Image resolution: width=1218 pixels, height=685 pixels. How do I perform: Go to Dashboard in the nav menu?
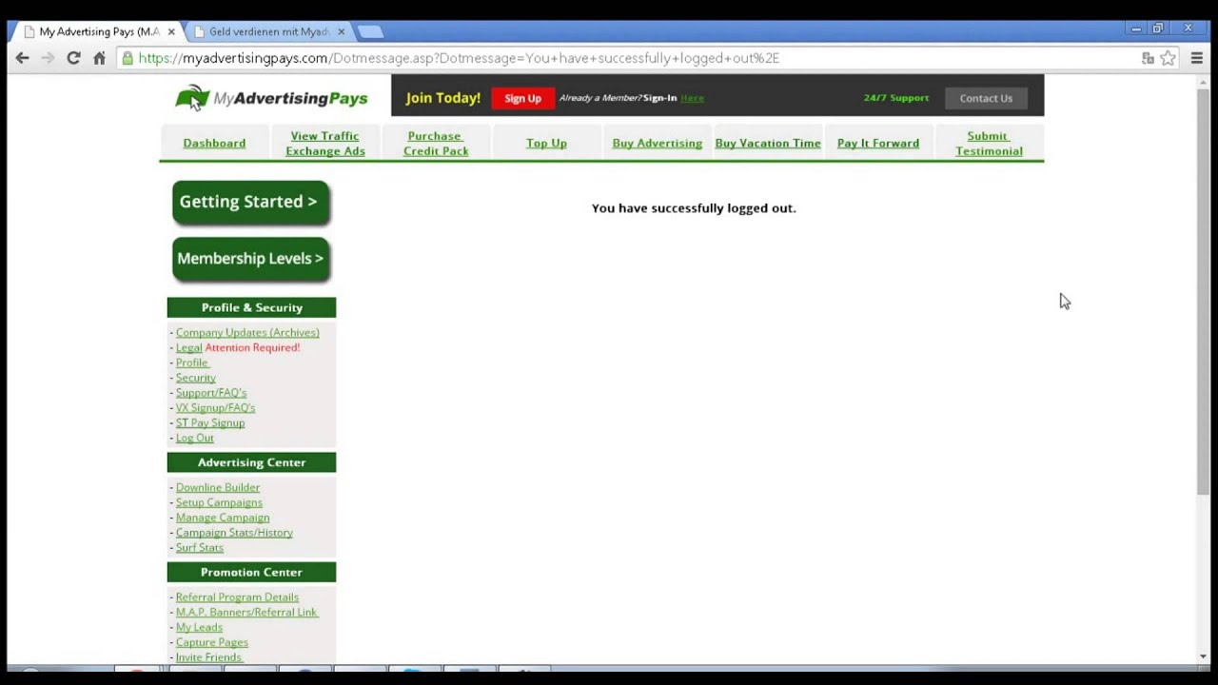[x=214, y=143]
